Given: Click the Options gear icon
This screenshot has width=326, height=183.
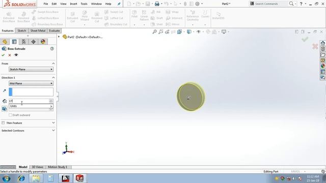Looking at the screenshot, I should 197,4.
